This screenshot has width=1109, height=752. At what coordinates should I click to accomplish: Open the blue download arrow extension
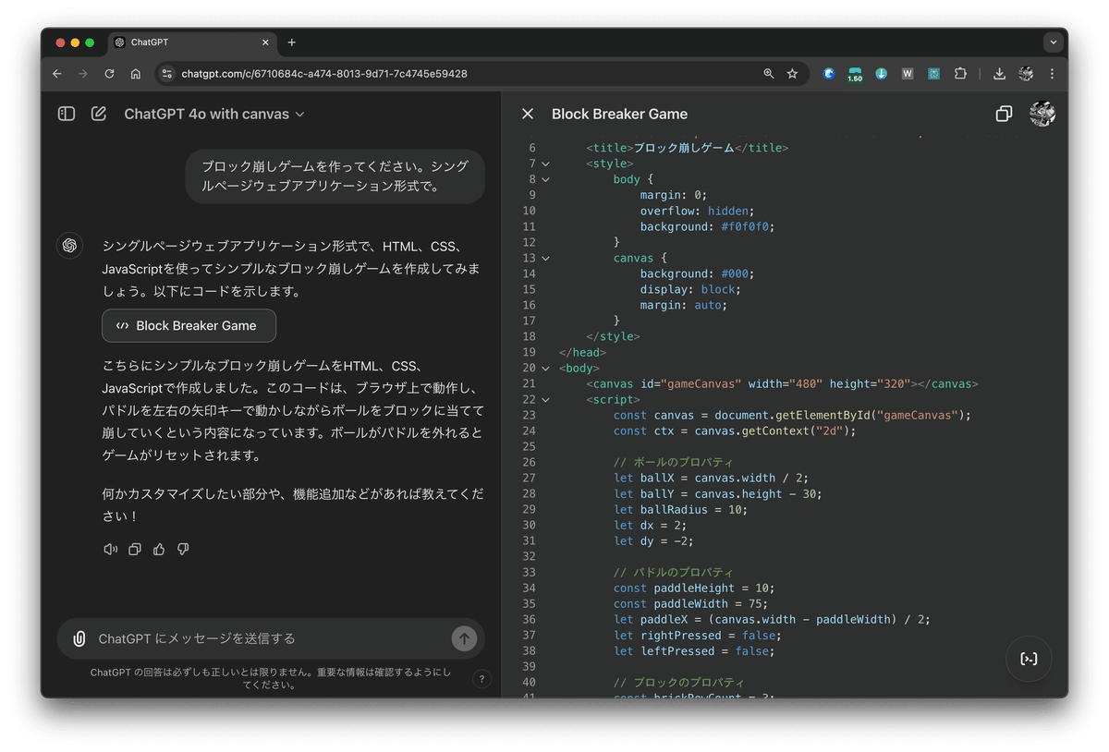click(881, 74)
